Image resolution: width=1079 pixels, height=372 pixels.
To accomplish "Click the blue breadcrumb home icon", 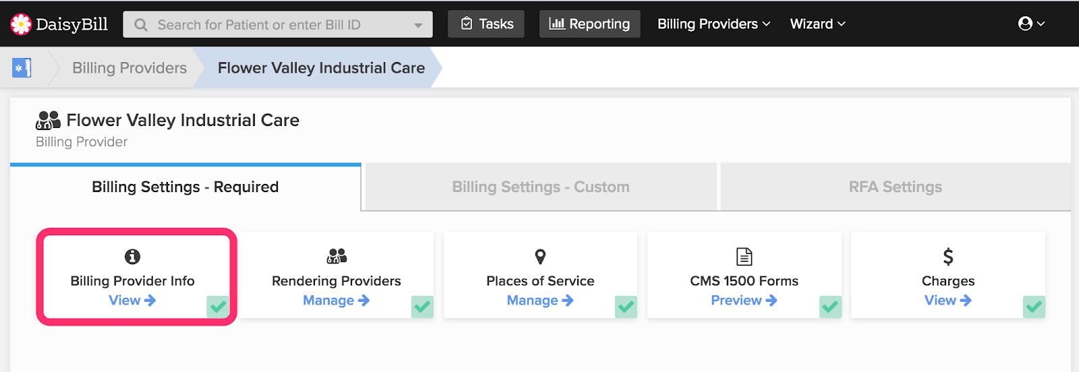I will [x=22, y=67].
